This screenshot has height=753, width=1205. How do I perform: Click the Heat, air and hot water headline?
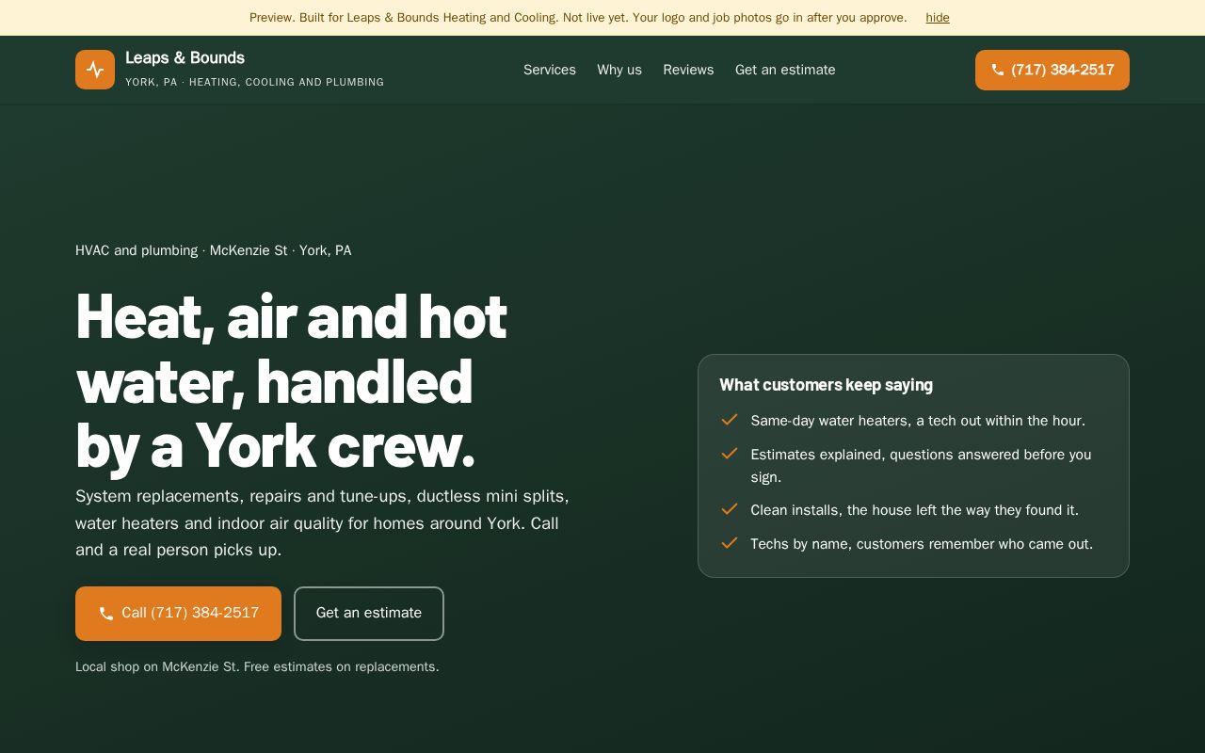click(x=291, y=380)
